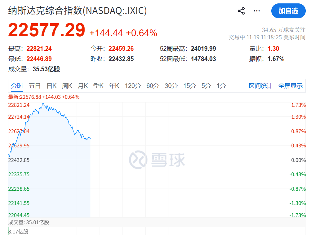The width and height of the screenshot is (320, 235).
Task: Open the more options ellipsis icon
Action: (256, 11)
